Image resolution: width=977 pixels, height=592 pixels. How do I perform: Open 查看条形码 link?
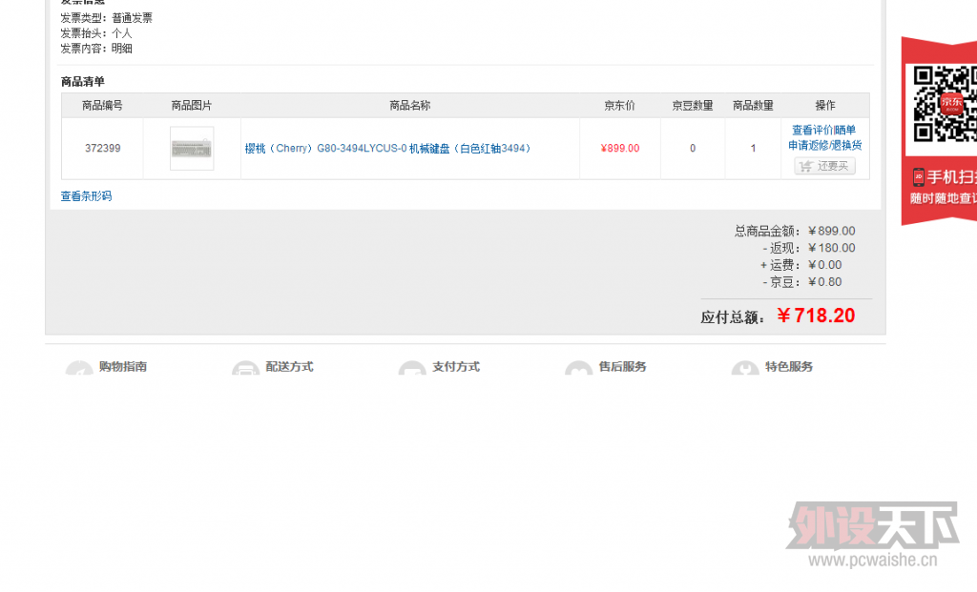coord(86,196)
